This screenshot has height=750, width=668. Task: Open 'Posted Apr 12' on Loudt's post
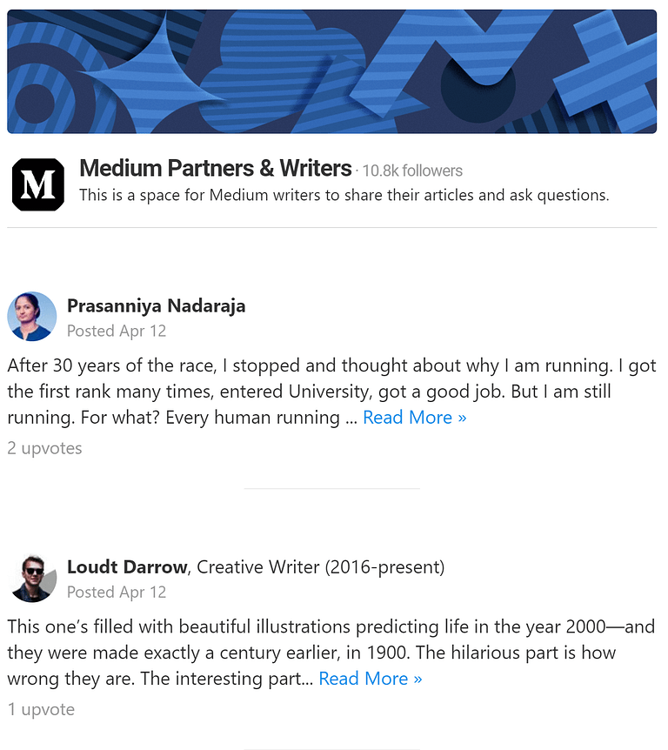(x=117, y=592)
